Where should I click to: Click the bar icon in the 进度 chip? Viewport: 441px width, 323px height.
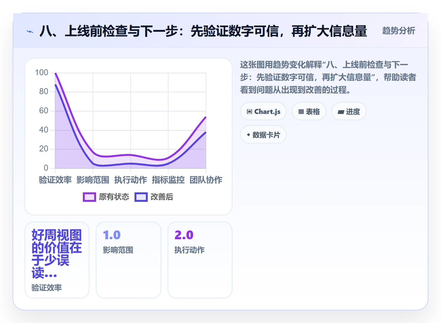click(x=341, y=112)
